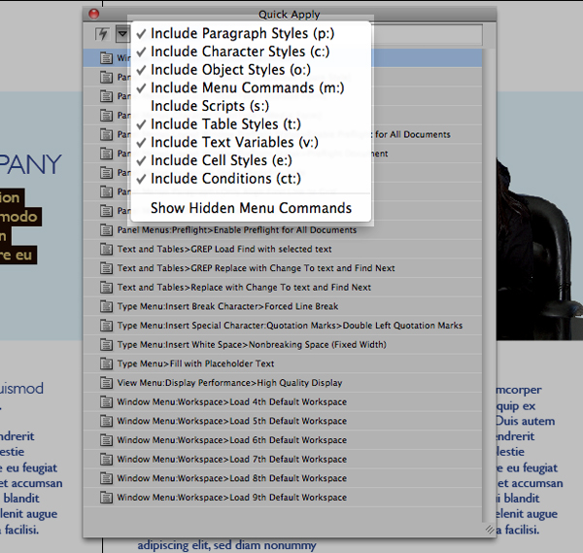Click the Quick Apply search field
Viewport: 583px width, 553px height.
[x=428, y=35]
